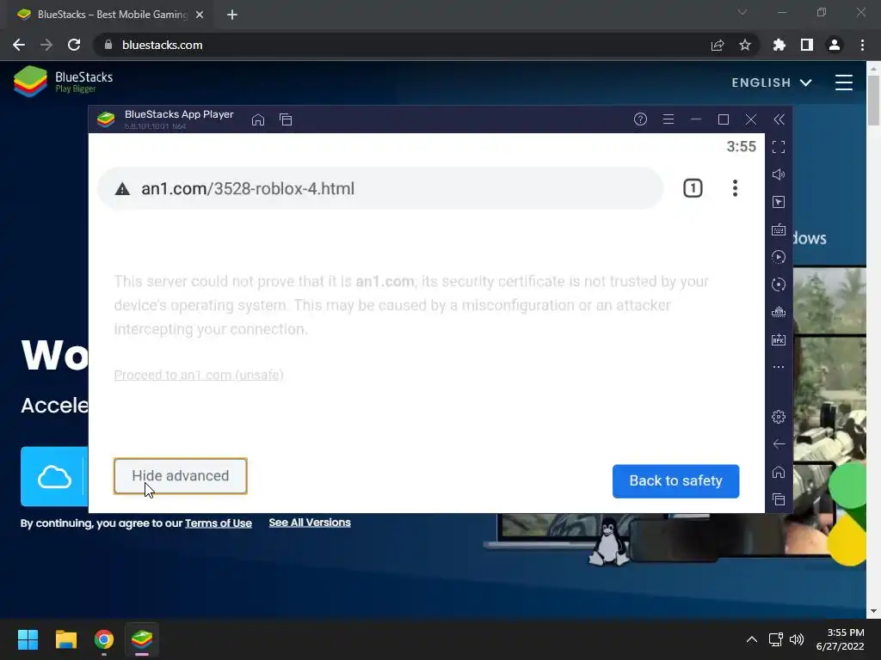
Task: Open BlueStacks settings gear icon
Action: pos(778,417)
